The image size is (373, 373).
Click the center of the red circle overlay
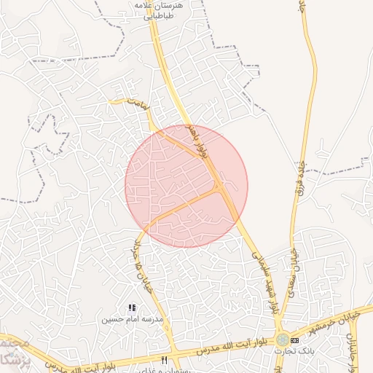(186, 186)
